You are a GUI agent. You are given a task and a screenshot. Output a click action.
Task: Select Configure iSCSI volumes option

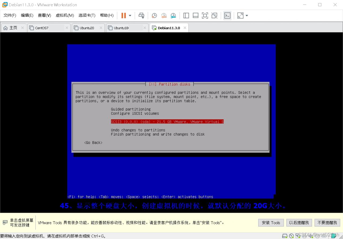135,113
